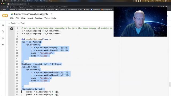Open Colab Runtime menu
This screenshot has height=96, width=171.
point(38,18)
